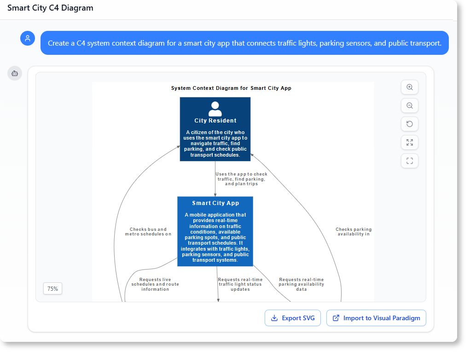The image size is (470, 352).
Task: Click the zoom in magnifier icon
Action: point(409,87)
